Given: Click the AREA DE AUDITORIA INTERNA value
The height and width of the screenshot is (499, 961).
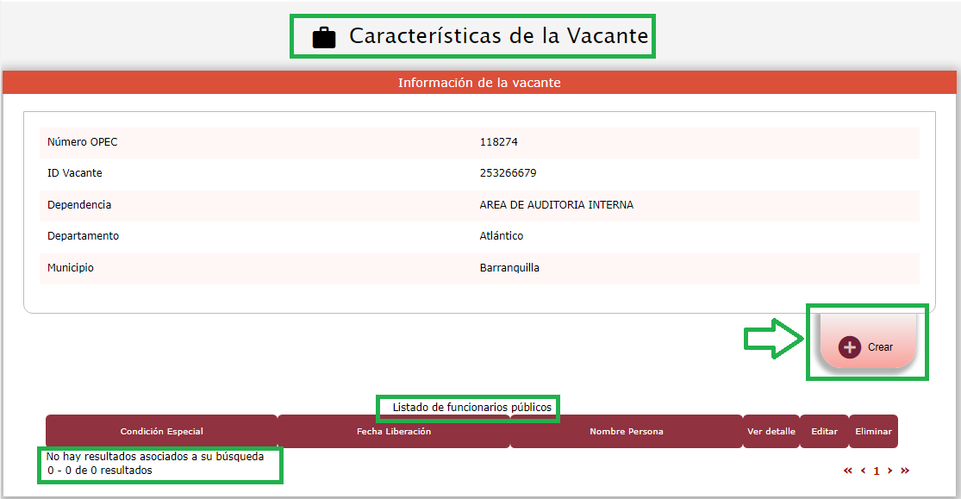Looking at the screenshot, I should pos(556,205).
